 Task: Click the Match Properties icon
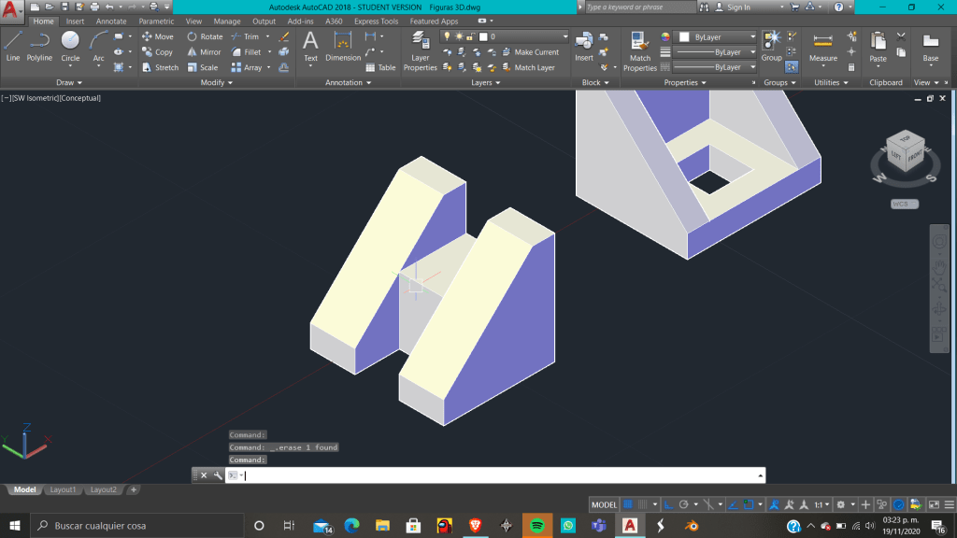(x=640, y=51)
